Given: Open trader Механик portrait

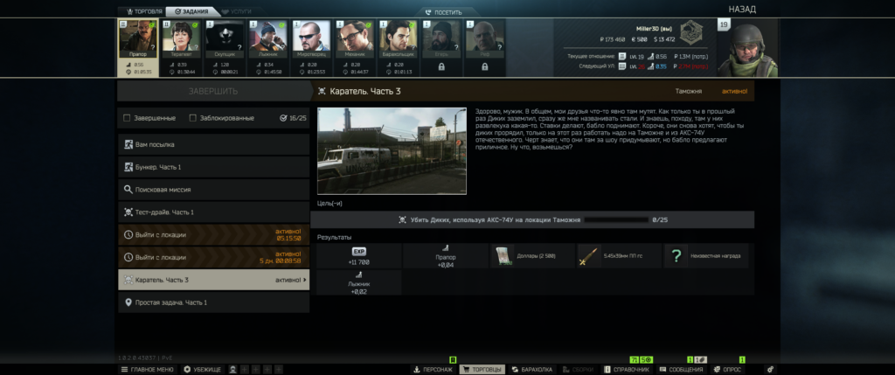Looking at the screenshot, I should pyautogui.click(x=356, y=39).
